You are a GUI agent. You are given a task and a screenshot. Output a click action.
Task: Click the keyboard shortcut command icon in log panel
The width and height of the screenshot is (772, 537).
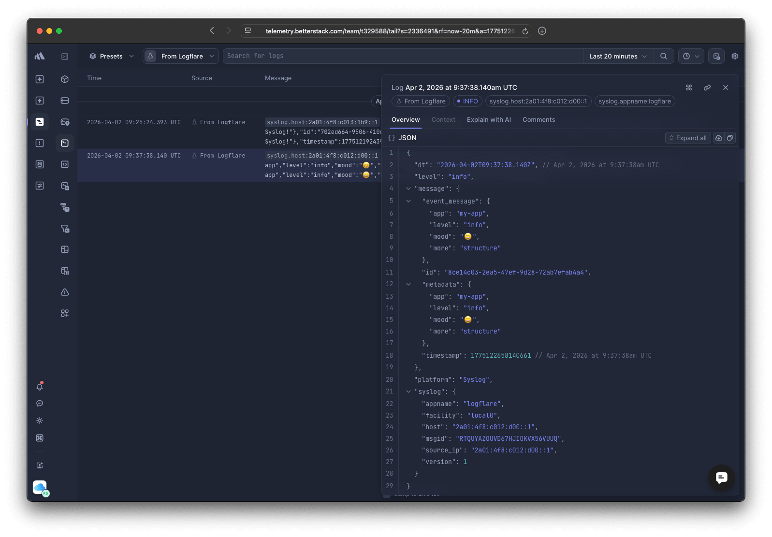[x=689, y=87]
